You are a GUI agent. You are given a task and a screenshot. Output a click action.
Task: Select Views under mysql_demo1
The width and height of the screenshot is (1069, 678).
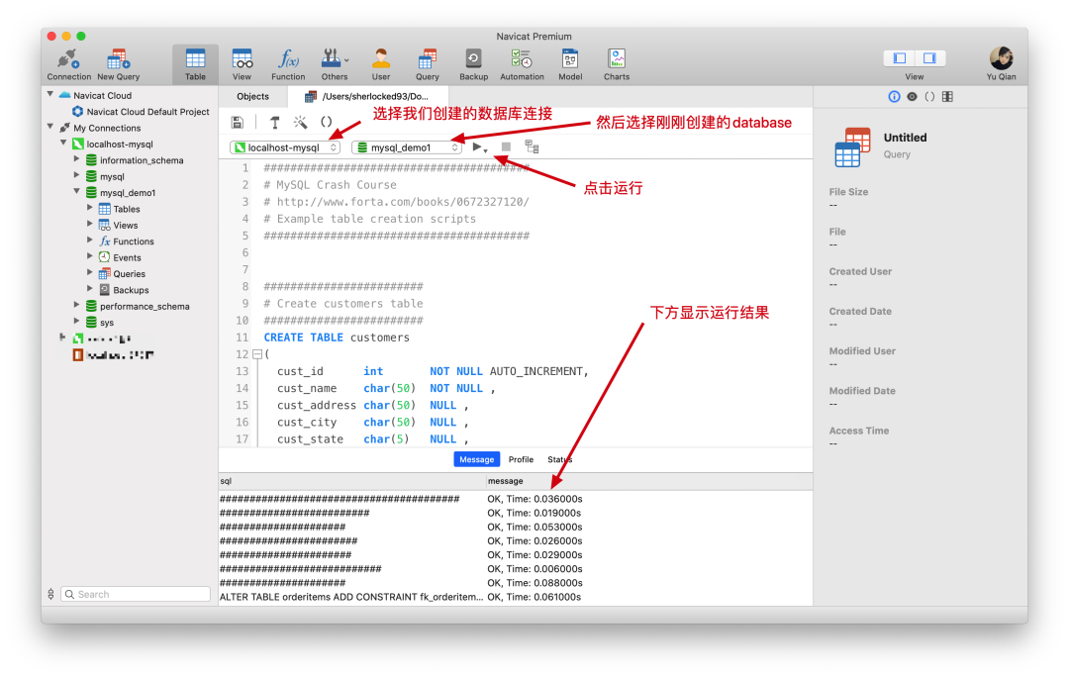(125, 225)
